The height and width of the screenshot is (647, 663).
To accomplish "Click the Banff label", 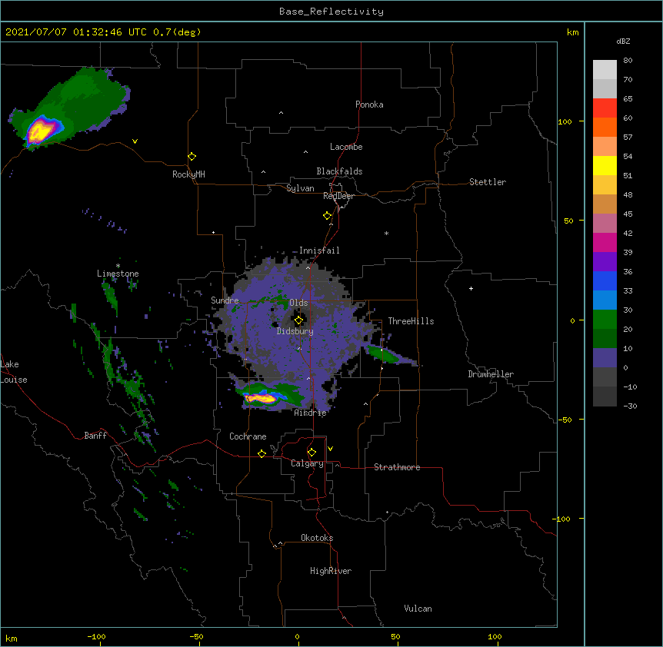I will coord(95,436).
